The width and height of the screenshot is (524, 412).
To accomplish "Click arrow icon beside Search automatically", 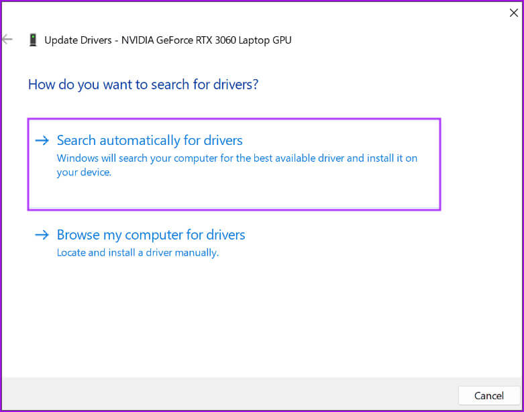I will coord(42,140).
